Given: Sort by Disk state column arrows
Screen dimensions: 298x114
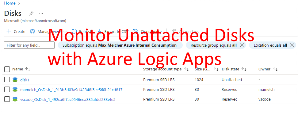Looking at the screenshot, I should coord(244,69).
